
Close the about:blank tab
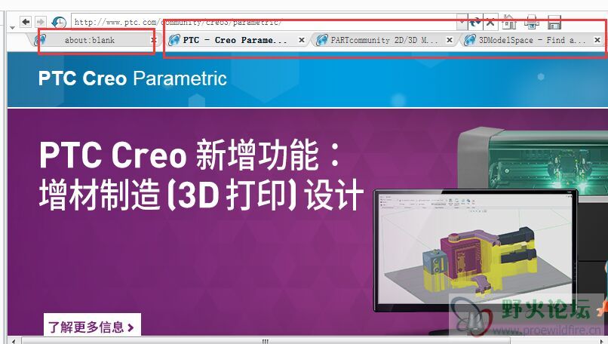point(153,39)
